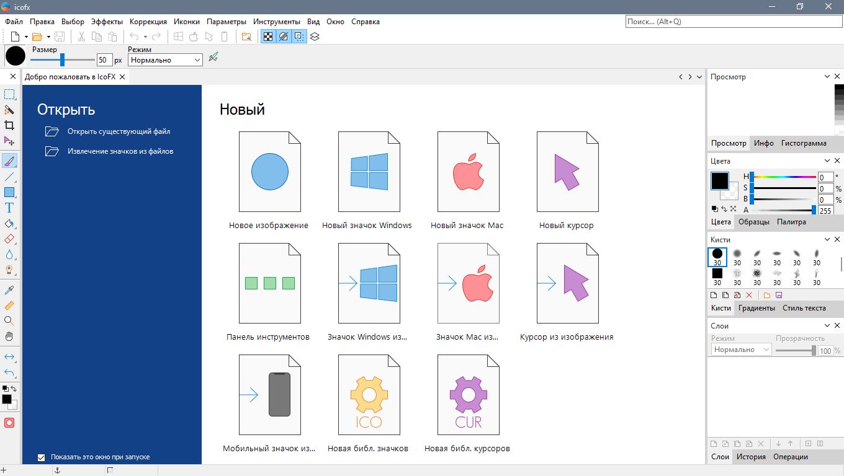Image resolution: width=844 pixels, height=476 pixels.
Task: Click the Layers icon in top toolbar
Action: pyautogui.click(x=315, y=37)
